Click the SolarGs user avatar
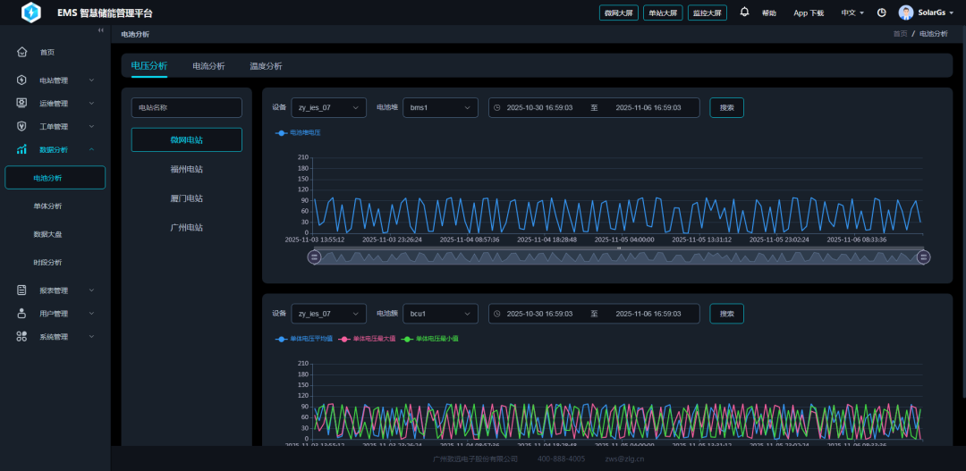The width and height of the screenshot is (966, 471). coord(906,13)
